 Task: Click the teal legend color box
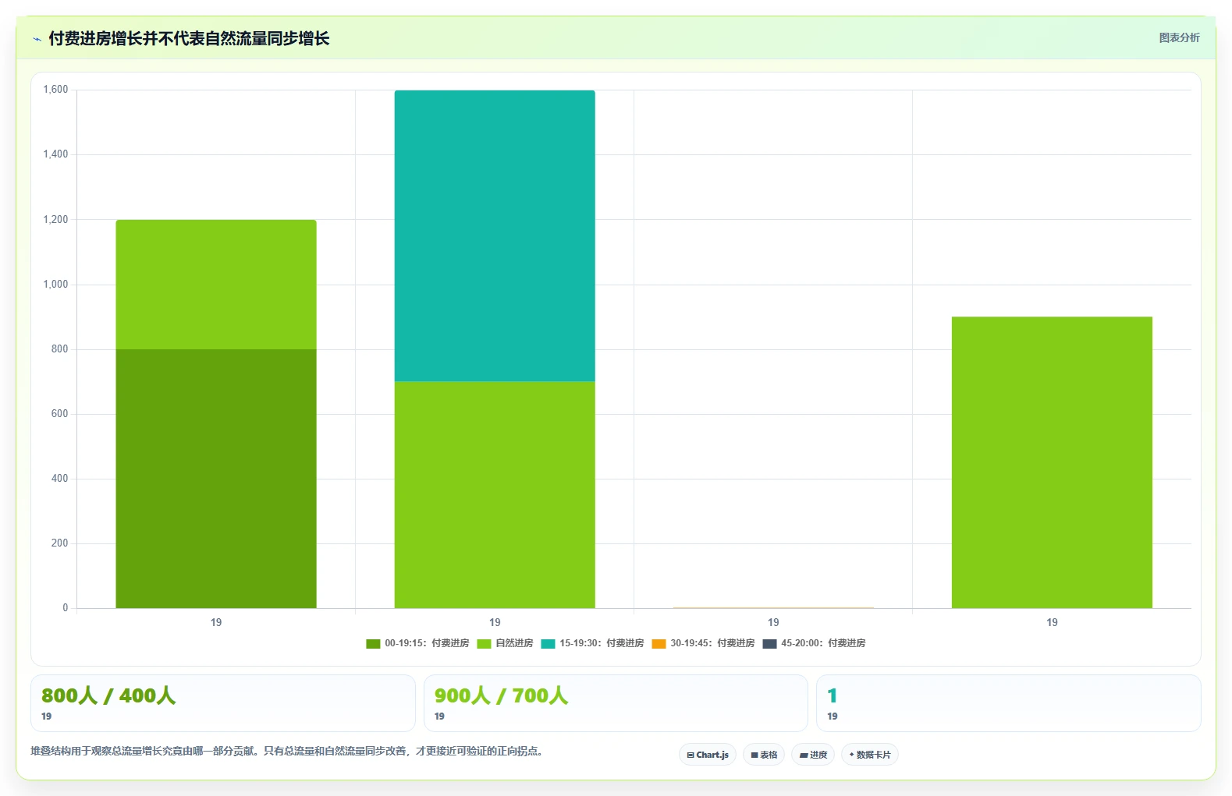pos(548,644)
